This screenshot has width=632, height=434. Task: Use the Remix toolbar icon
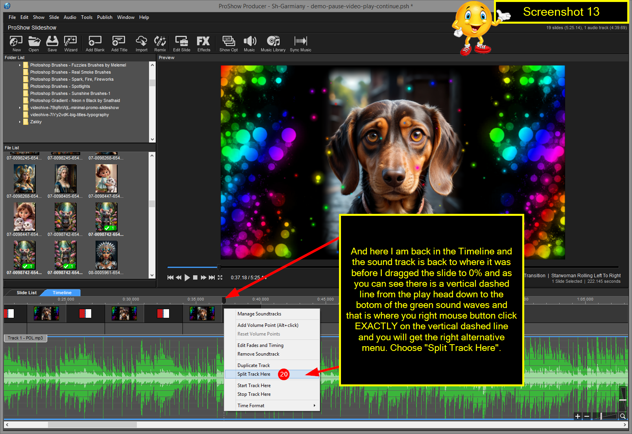point(160,43)
